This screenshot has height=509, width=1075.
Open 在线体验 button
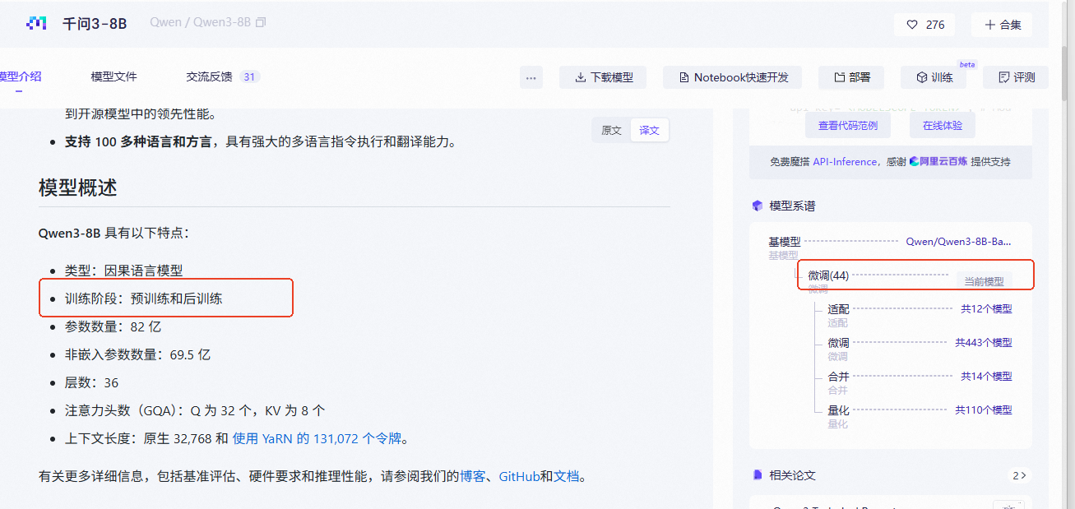(942, 126)
